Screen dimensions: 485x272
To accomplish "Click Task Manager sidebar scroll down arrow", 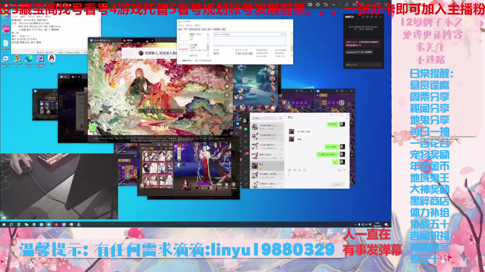I will click(x=208, y=56).
